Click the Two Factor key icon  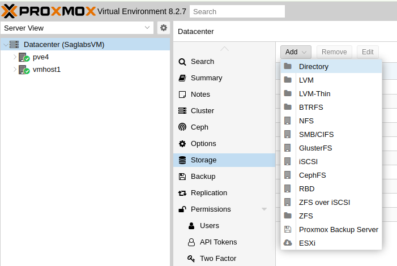click(191, 259)
